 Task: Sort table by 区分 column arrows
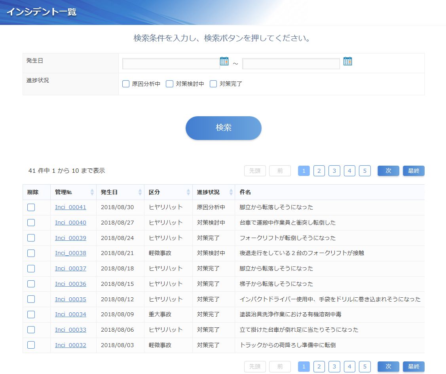tap(188, 192)
